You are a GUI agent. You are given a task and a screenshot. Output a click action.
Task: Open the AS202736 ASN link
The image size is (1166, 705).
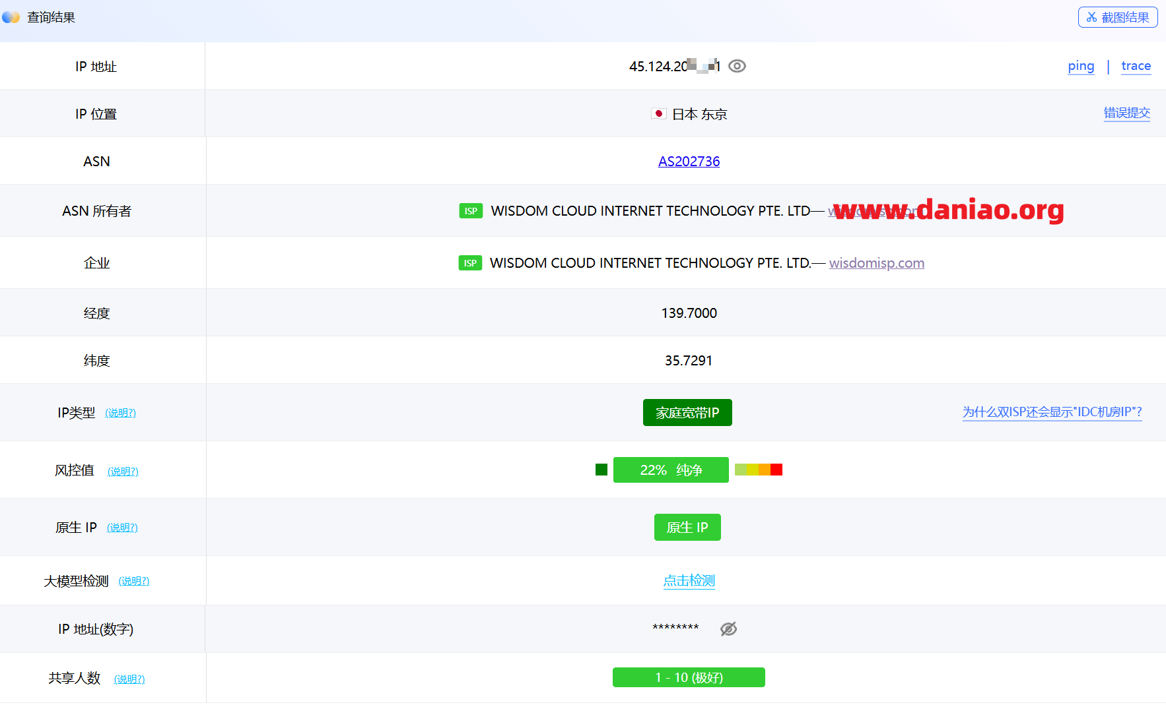coord(689,162)
